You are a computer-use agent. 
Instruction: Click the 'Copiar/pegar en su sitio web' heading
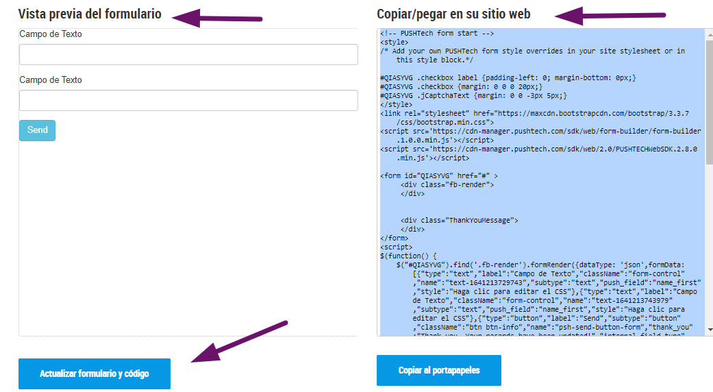[x=453, y=14]
